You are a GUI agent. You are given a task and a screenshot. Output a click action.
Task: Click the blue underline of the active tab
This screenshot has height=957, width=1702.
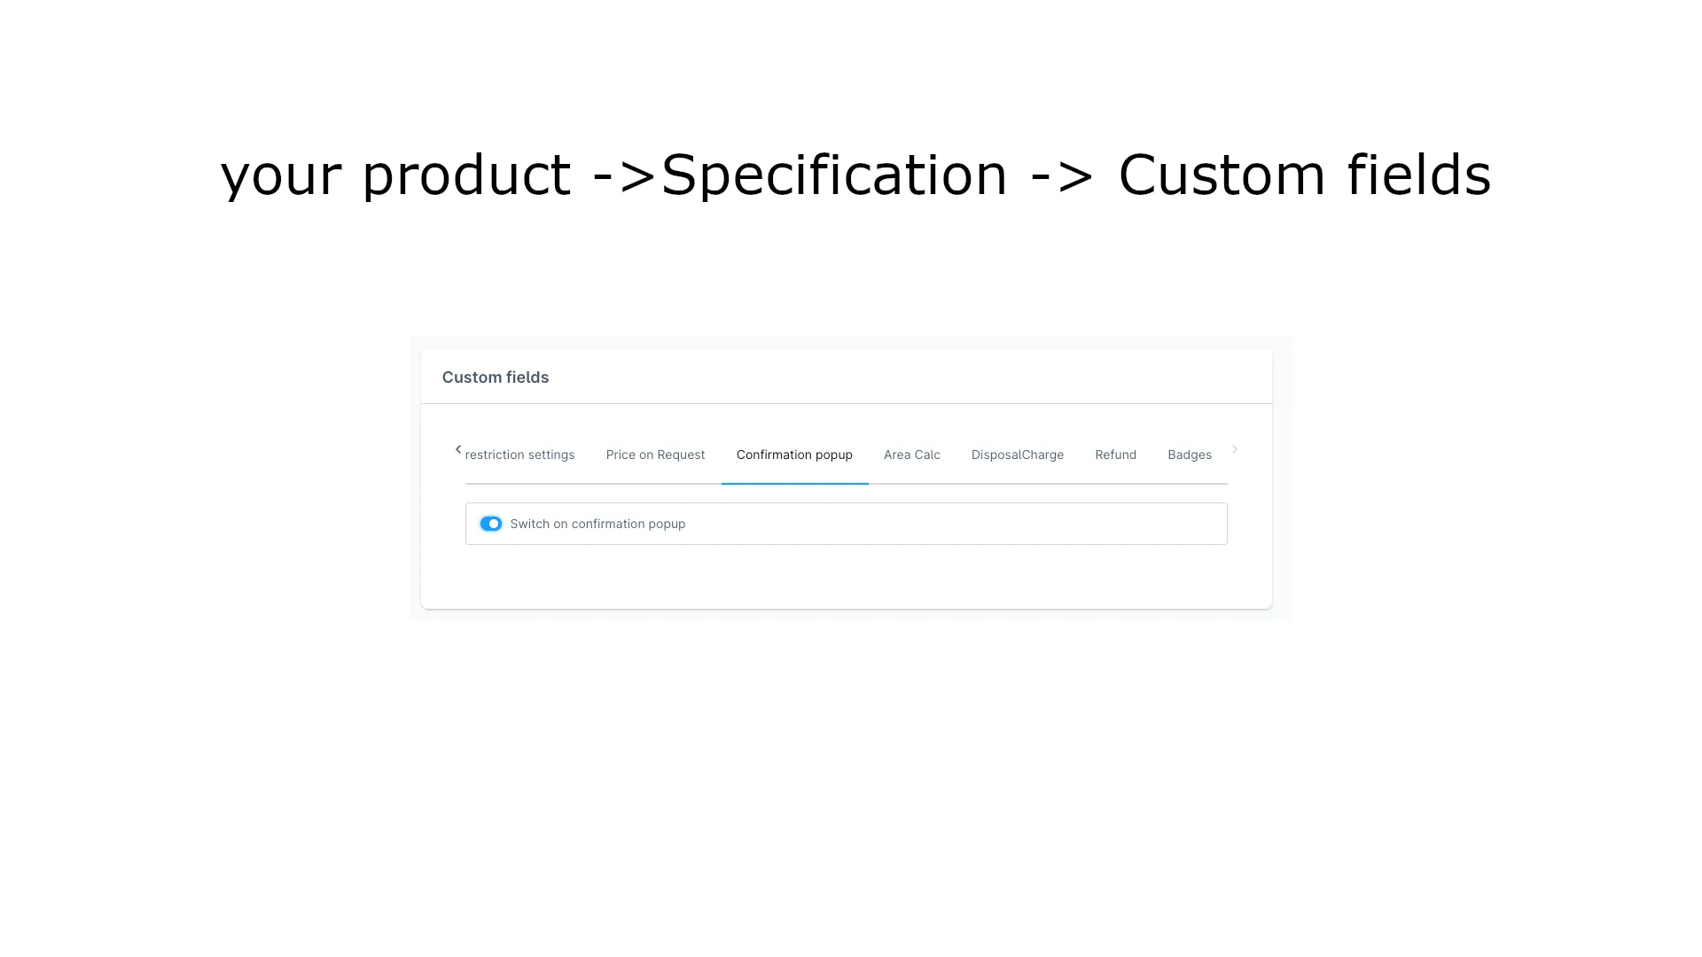tap(794, 484)
